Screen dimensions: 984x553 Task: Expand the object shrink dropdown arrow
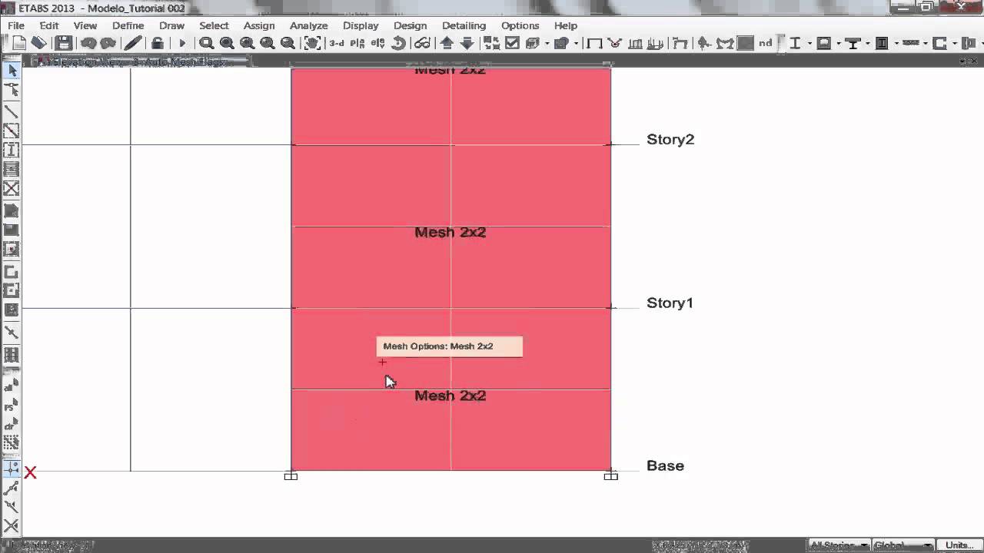[x=576, y=44]
